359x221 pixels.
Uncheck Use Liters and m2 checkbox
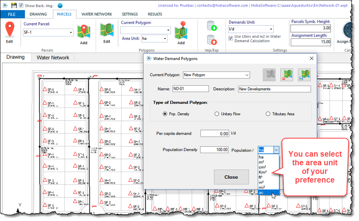231,38
